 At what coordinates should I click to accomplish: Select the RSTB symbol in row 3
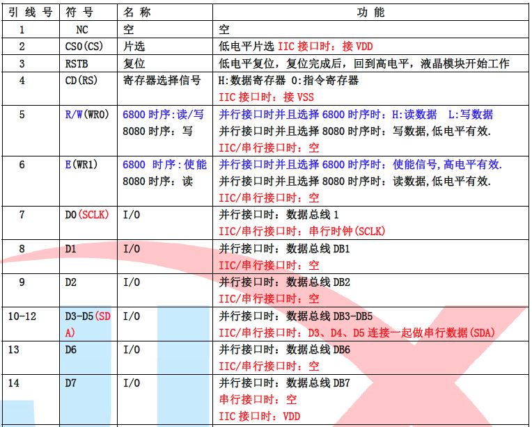(x=77, y=63)
